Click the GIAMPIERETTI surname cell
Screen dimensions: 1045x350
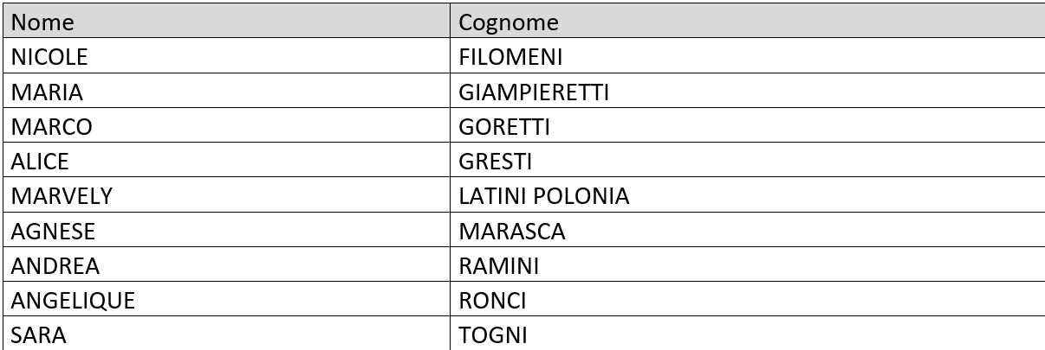pos(534,92)
